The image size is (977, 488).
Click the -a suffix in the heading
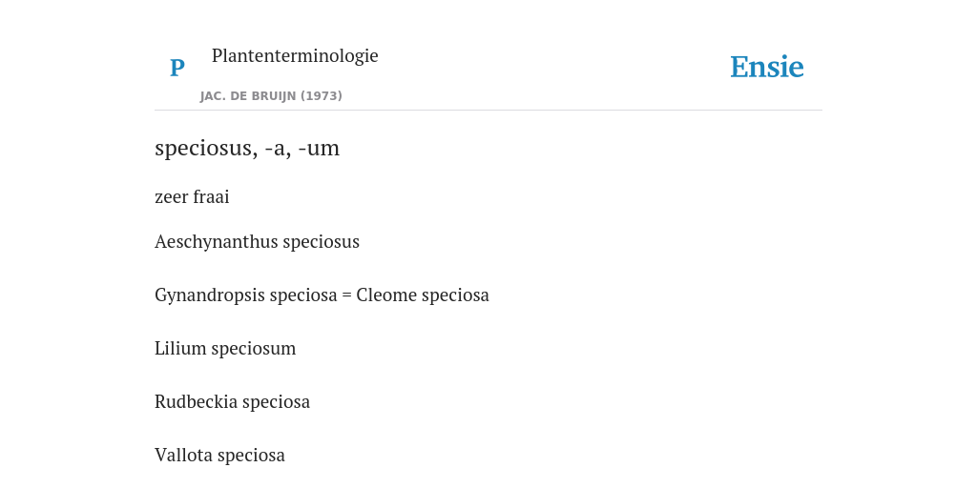(x=278, y=148)
